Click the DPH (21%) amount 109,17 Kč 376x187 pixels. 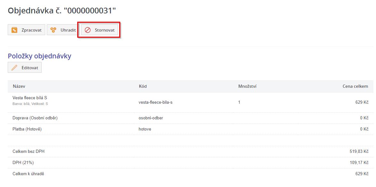point(359,163)
